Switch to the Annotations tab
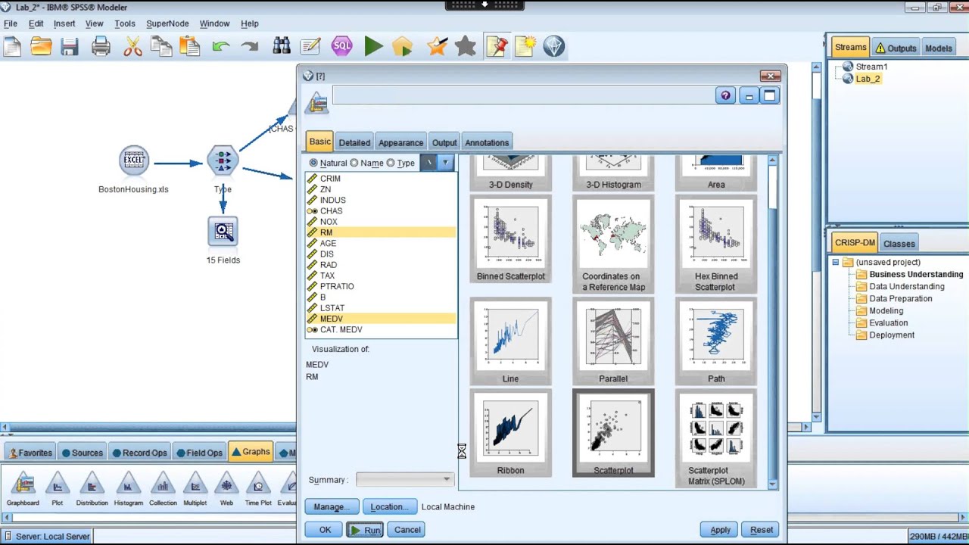This screenshot has width=969, height=545. pyautogui.click(x=487, y=142)
